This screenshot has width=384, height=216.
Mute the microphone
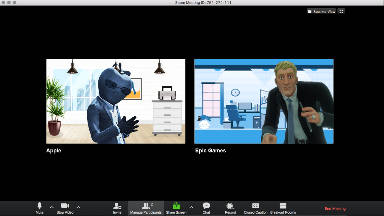pos(39,208)
